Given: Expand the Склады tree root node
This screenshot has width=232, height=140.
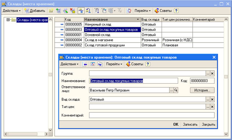Looking at the screenshot, I should [8, 20].
